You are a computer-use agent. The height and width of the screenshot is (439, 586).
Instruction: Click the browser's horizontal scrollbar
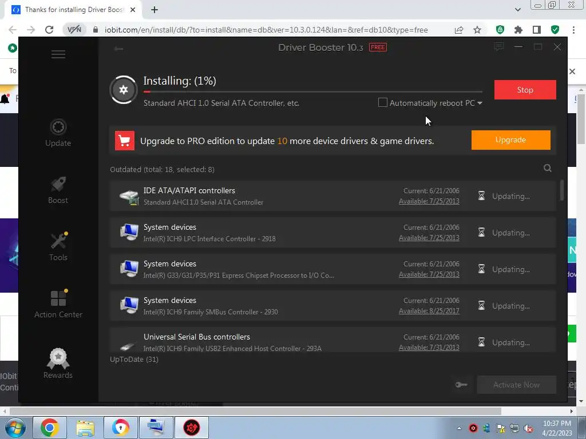point(255,411)
